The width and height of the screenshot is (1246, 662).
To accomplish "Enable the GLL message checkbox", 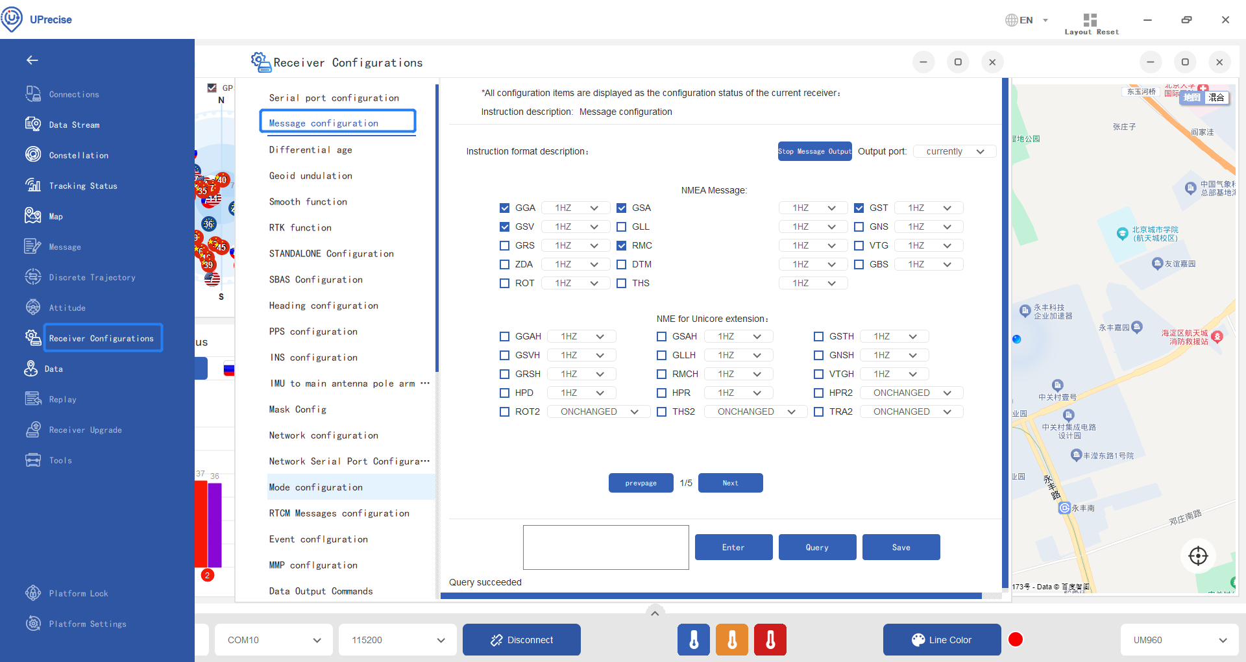I will pos(621,227).
